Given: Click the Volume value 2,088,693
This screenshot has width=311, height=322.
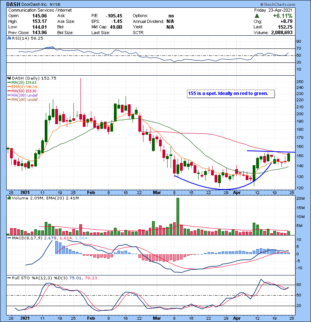Looking at the screenshot, I should coord(282,33).
